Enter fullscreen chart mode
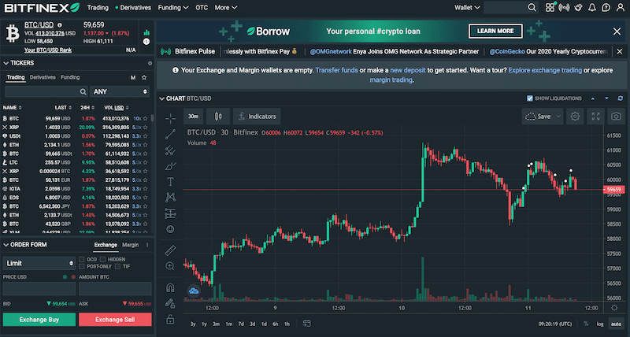630x337 pixels. [x=596, y=117]
